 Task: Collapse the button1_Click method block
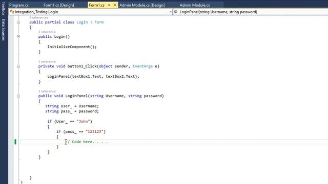pos(18,66)
